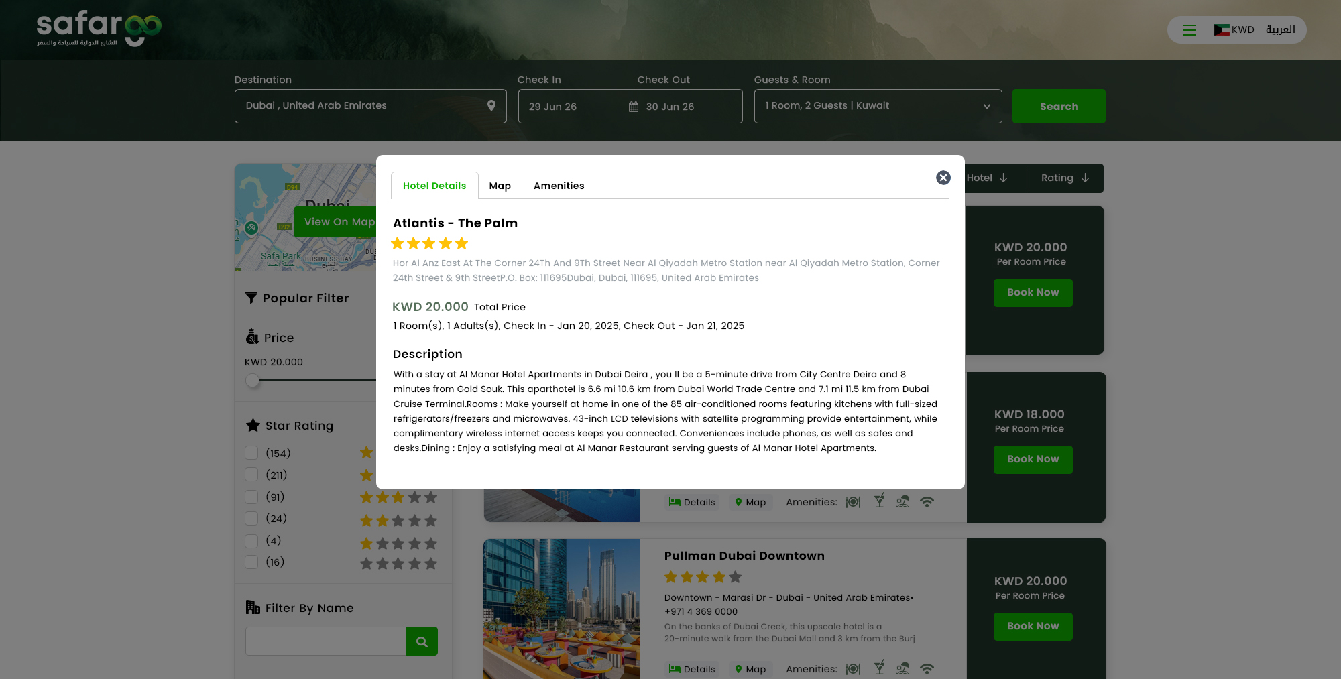Viewport: 1341px width, 679px height.
Task: Click the wifi amenity icon for Pullman
Action: pos(927,668)
